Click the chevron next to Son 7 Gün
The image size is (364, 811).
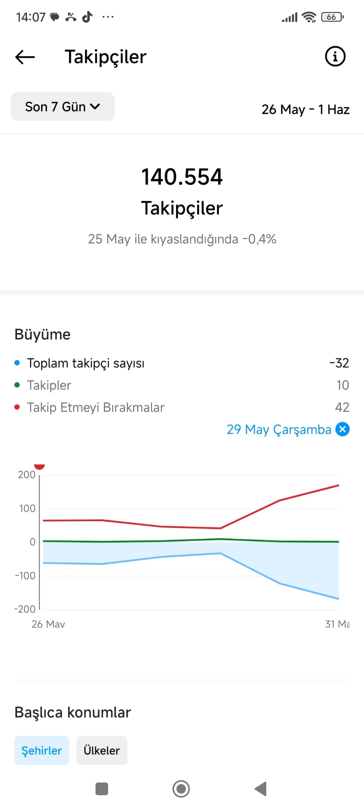pos(95,107)
